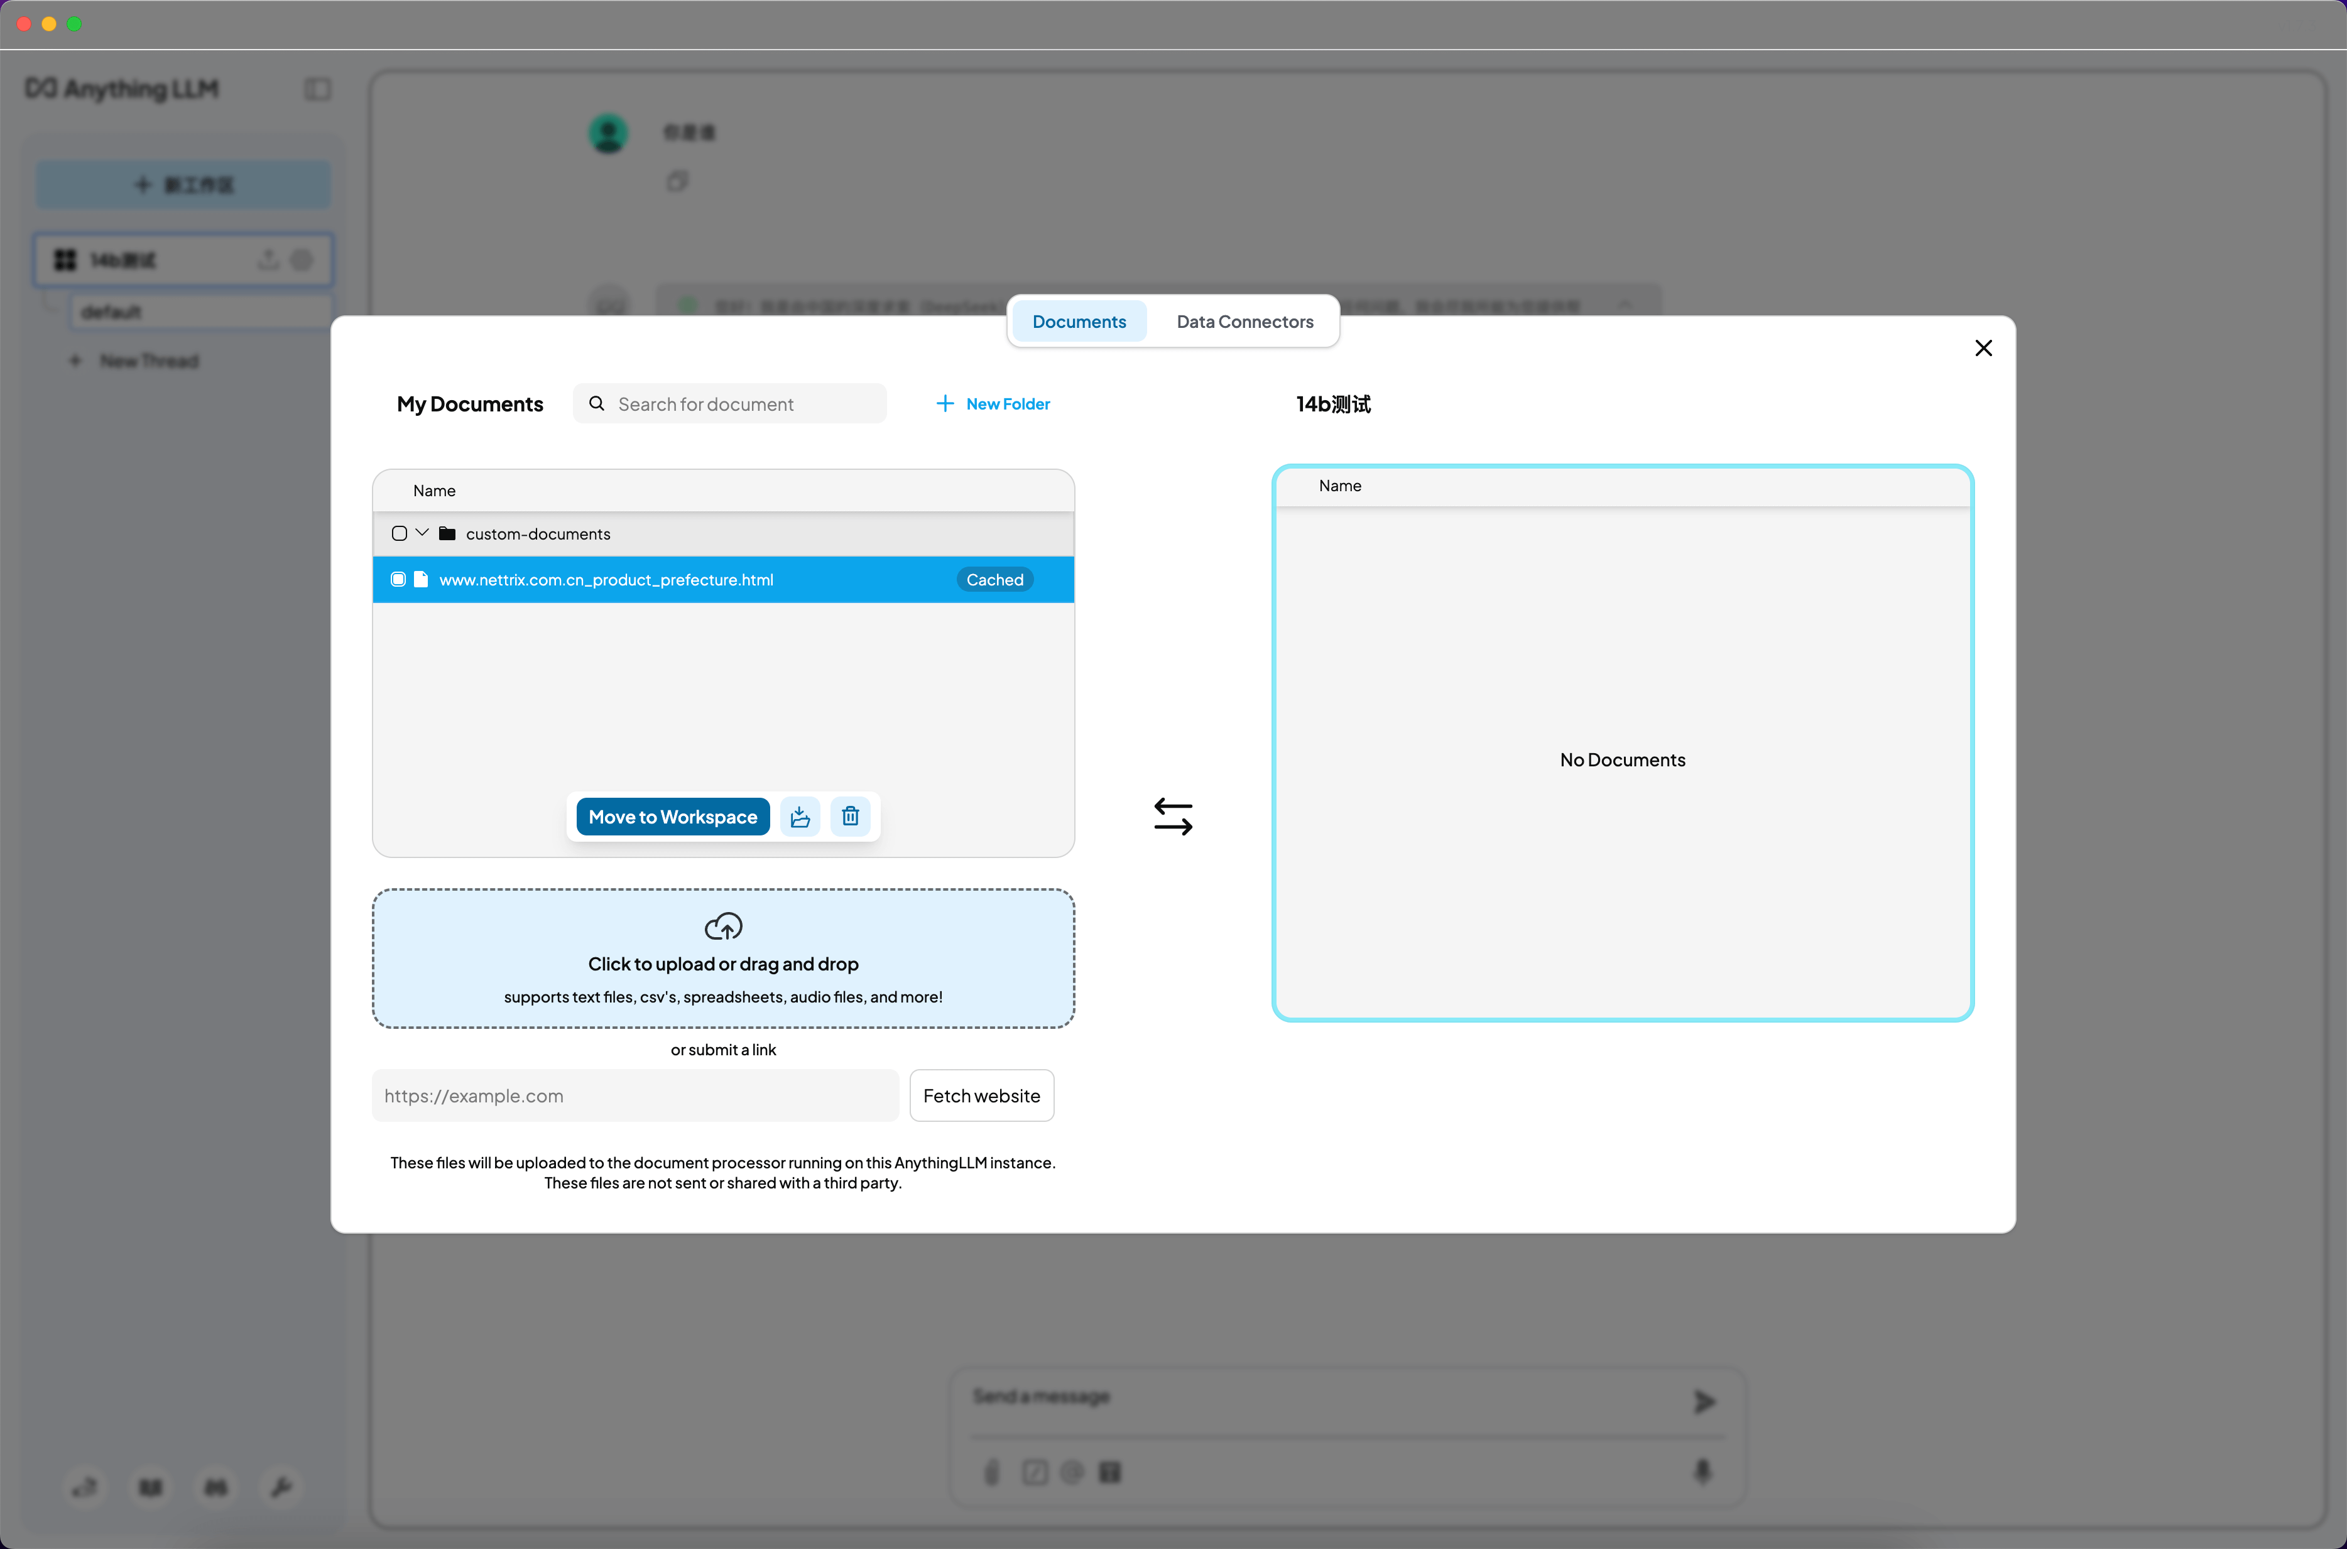Collapse the custom-documents folder chevron
Image resolution: width=2347 pixels, height=1549 pixels.
[x=422, y=533]
